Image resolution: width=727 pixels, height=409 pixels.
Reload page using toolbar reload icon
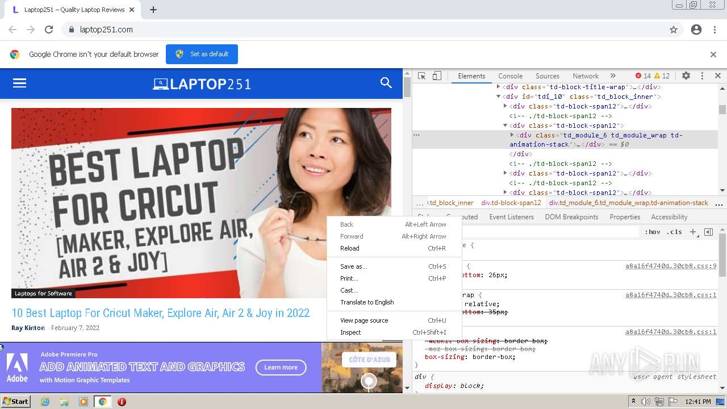[x=49, y=30]
